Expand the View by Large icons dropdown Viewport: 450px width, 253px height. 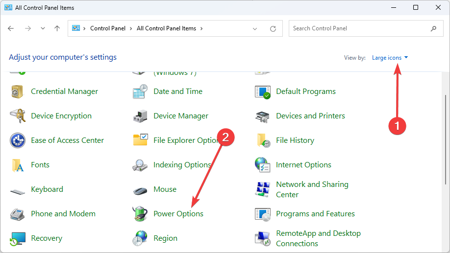click(390, 58)
